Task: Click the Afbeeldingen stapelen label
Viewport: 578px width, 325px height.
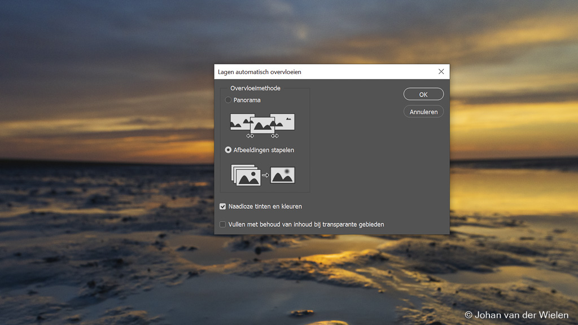Action: pos(264,150)
